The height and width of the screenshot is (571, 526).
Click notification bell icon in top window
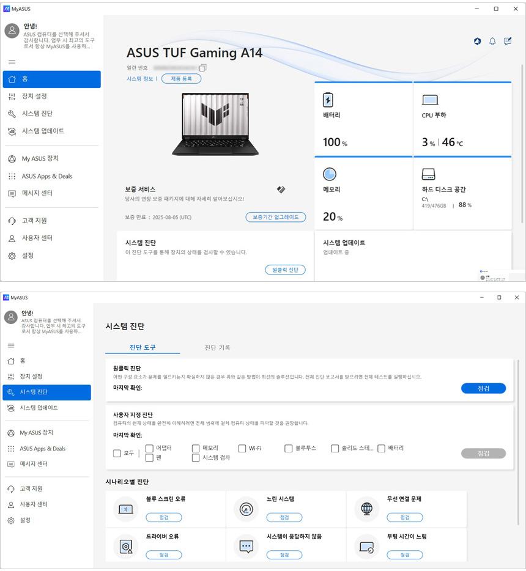pos(492,41)
